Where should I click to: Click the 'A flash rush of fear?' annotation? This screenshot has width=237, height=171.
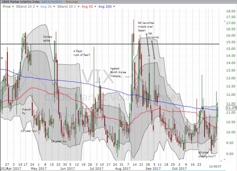pyautogui.click(x=81, y=53)
